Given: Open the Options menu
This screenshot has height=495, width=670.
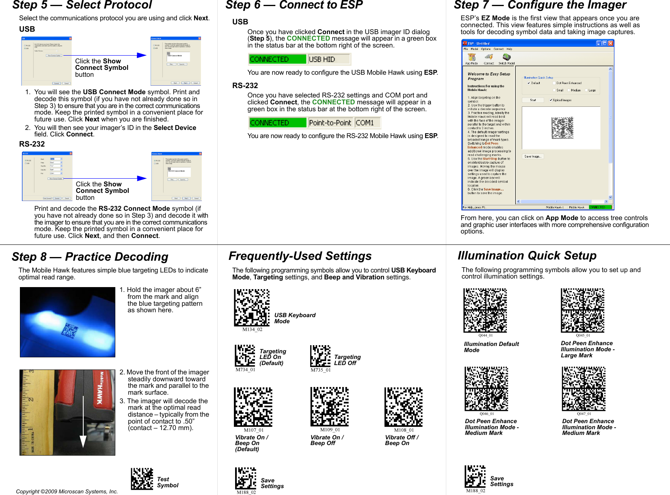Looking at the screenshot, I should click(x=486, y=49).
